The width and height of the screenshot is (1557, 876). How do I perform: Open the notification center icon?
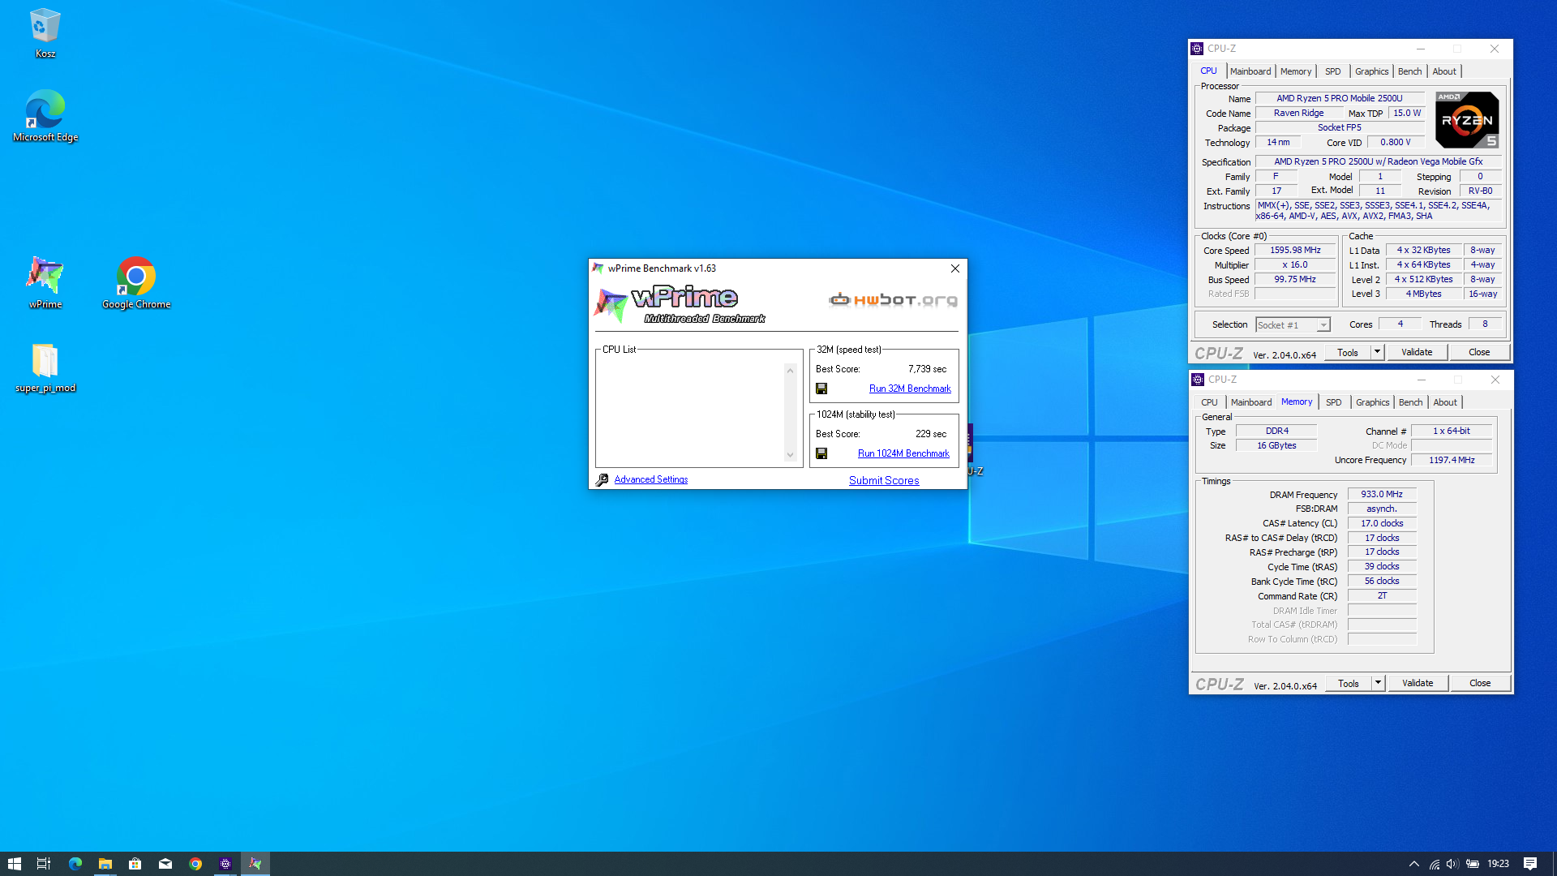point(1530,864)
